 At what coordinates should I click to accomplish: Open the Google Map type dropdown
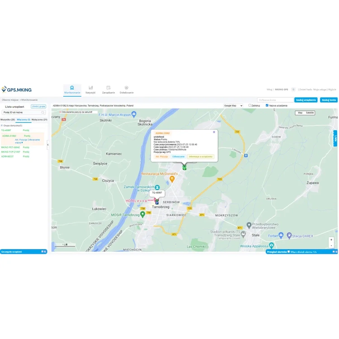233,106
